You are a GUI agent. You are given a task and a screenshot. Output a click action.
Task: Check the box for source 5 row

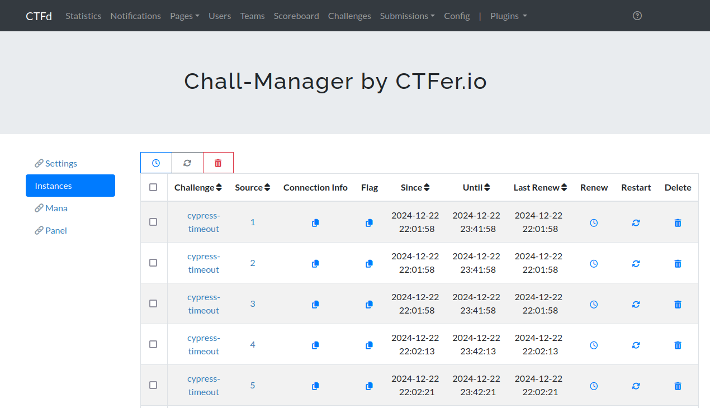[153, 385]
